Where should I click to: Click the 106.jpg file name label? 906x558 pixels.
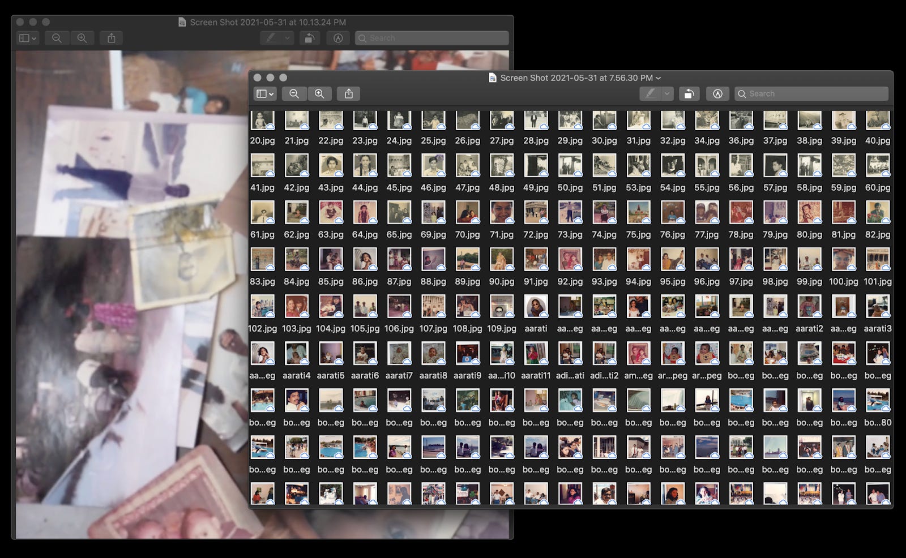click(399, 328)
